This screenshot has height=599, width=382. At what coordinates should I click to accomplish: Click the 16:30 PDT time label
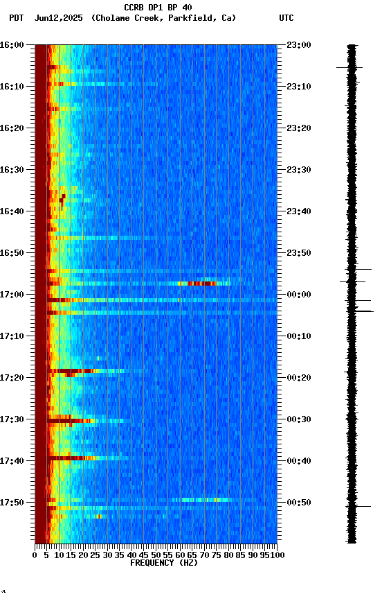[x=12, y=170]
